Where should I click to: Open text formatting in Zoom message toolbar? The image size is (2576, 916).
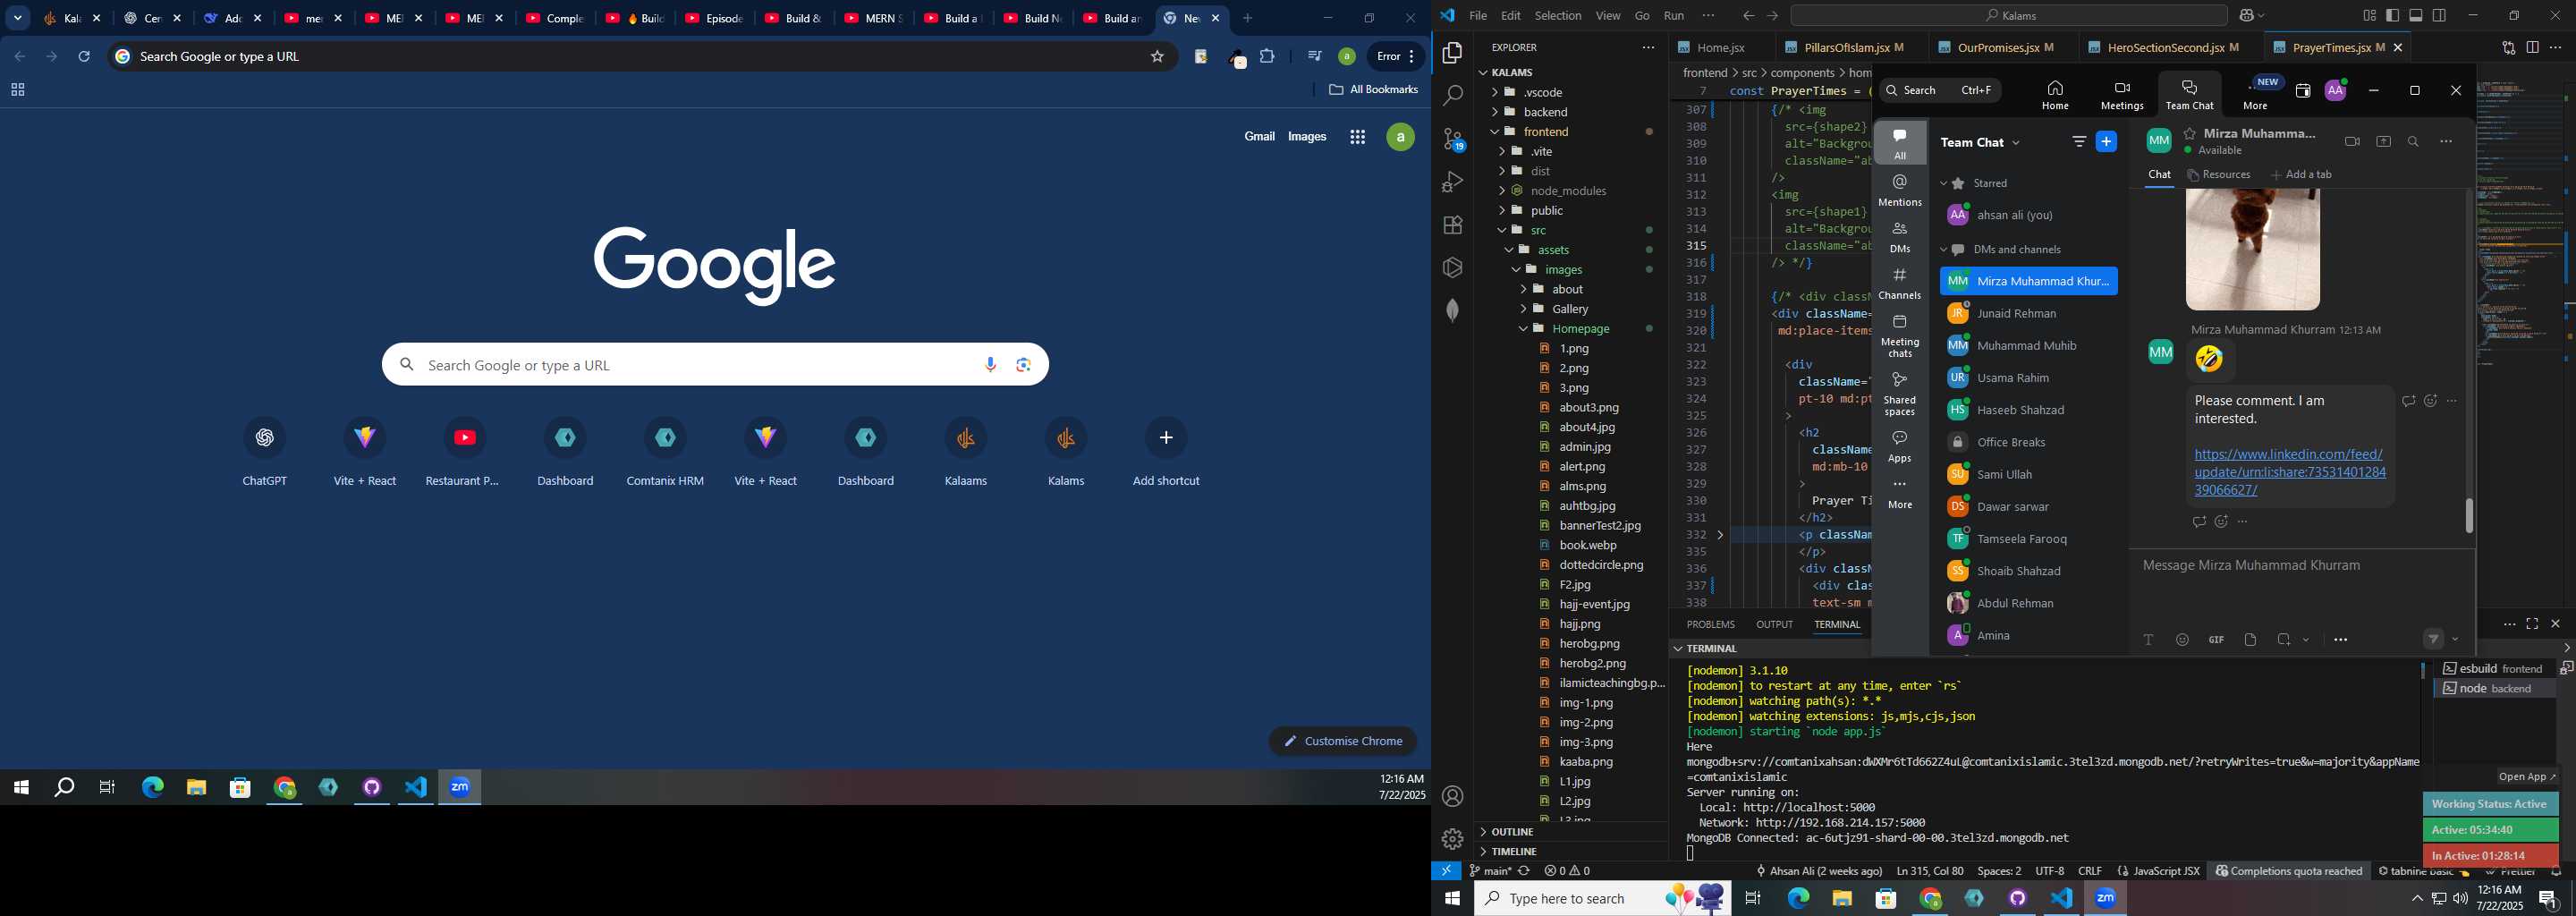pos(2149,640)
